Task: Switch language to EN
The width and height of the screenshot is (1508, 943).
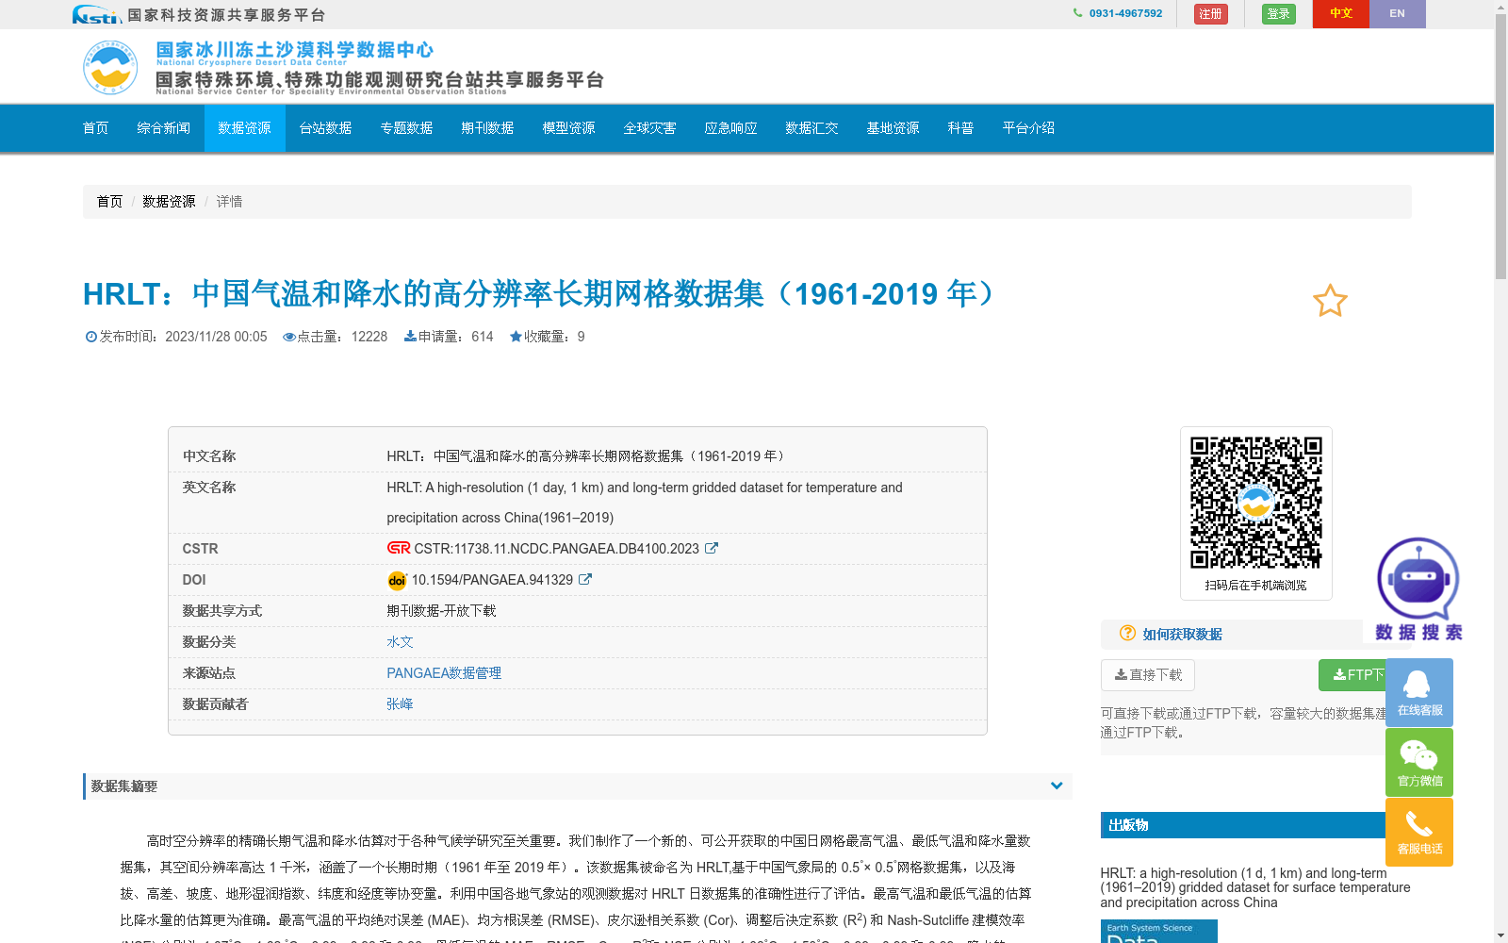Action: (1398, 14)
